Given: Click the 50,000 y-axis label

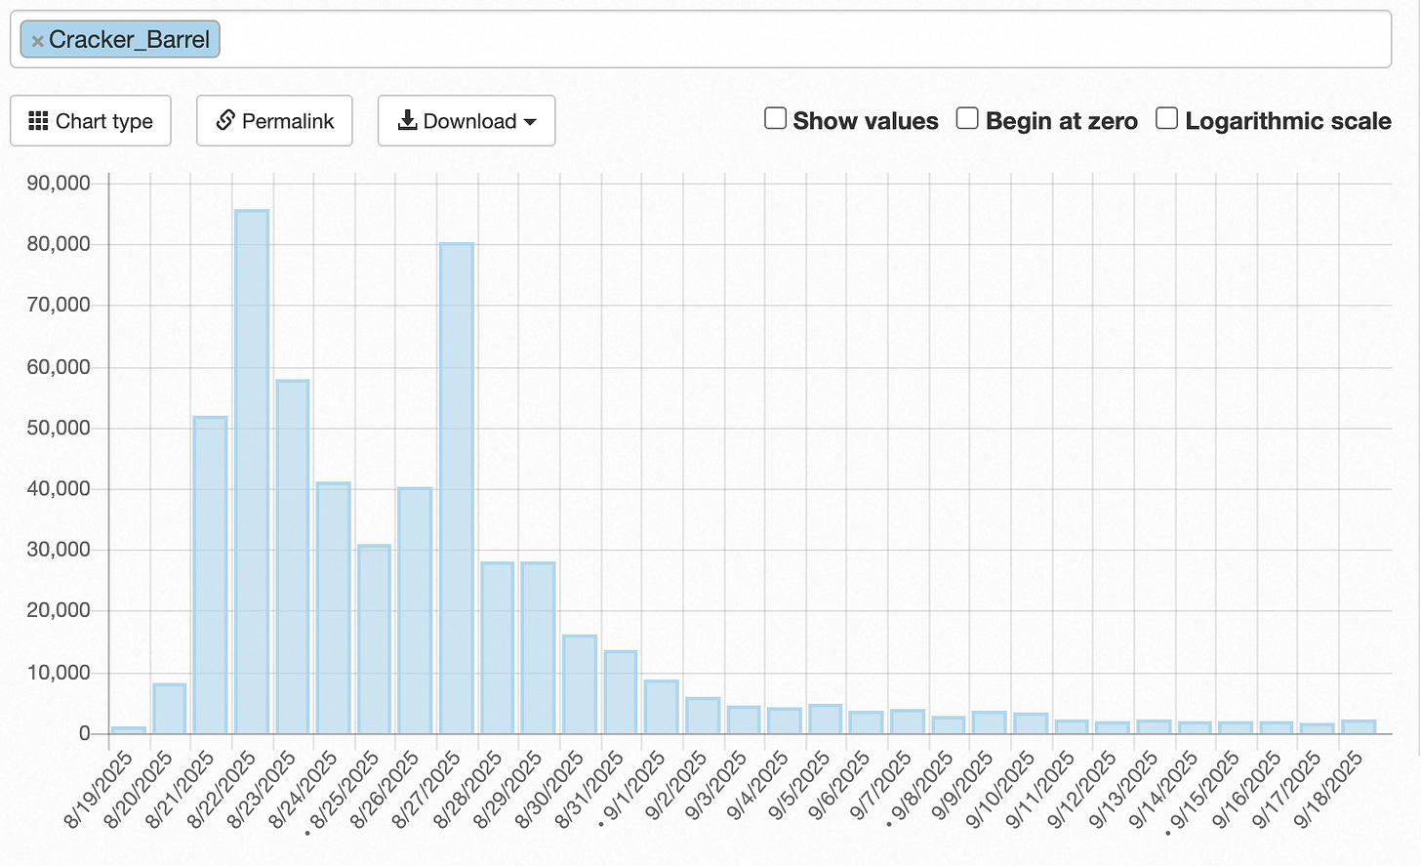Looking at the screenshot, I should tap(59, 428).
